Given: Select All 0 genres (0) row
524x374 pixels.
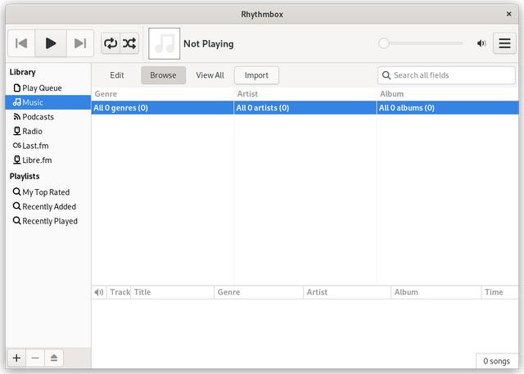Looking at the screenshot, I should (x=162, y=108).
